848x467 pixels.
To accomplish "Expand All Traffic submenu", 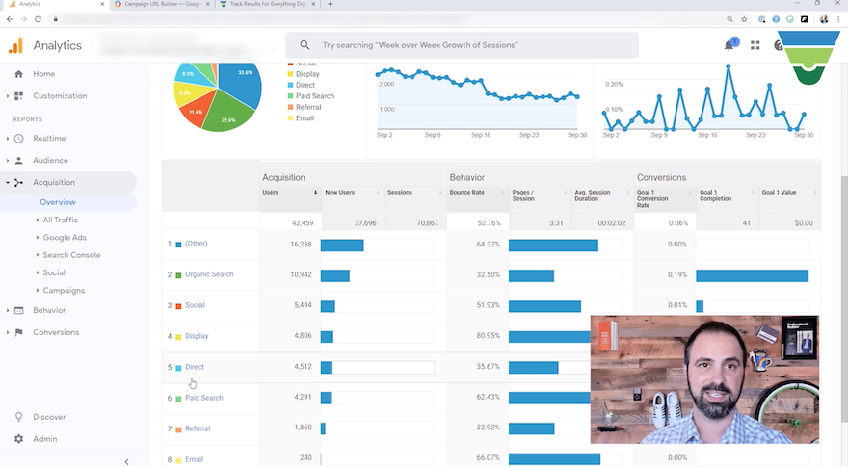I will coord(38,220).
